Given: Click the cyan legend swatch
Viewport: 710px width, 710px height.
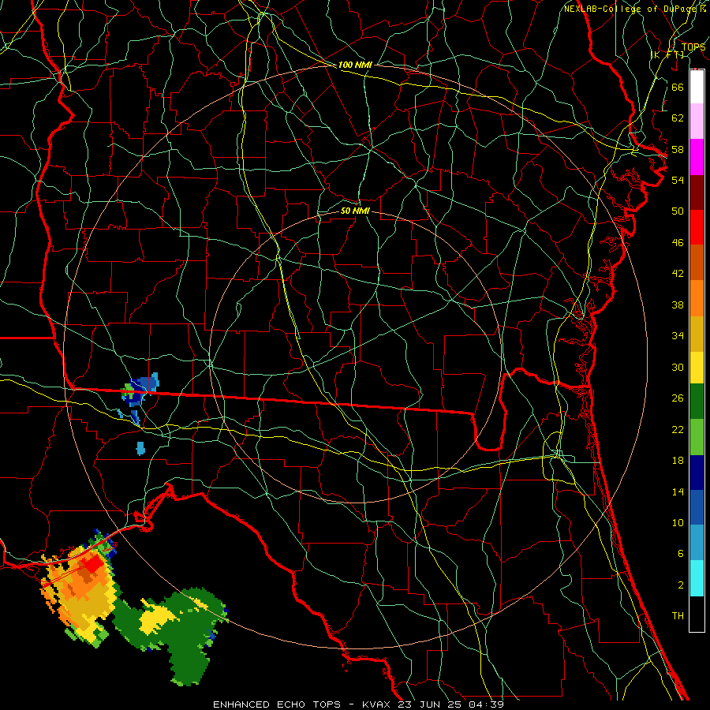Looking at the screenshot, I should pos(697,578).
